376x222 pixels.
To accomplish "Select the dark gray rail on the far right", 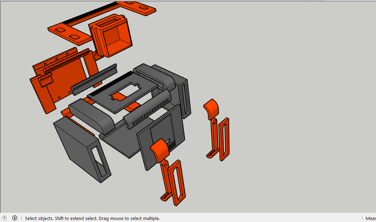I will 185,100.
